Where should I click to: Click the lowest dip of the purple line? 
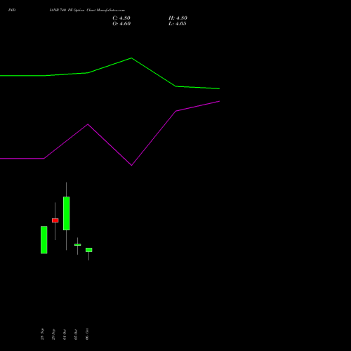point(131,165)
